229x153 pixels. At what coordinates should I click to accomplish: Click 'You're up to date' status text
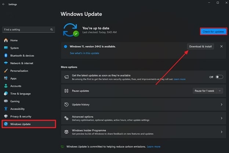click(96, 28)
